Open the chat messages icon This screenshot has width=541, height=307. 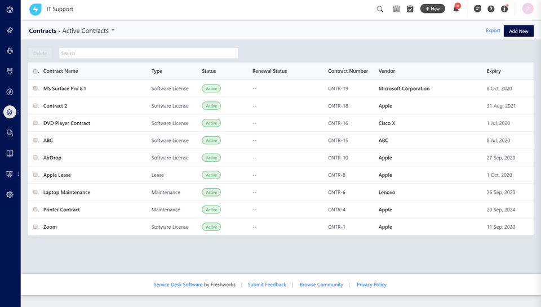click(x=477, y=9)
